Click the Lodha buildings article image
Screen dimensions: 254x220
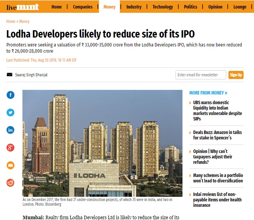click(102, 143)
